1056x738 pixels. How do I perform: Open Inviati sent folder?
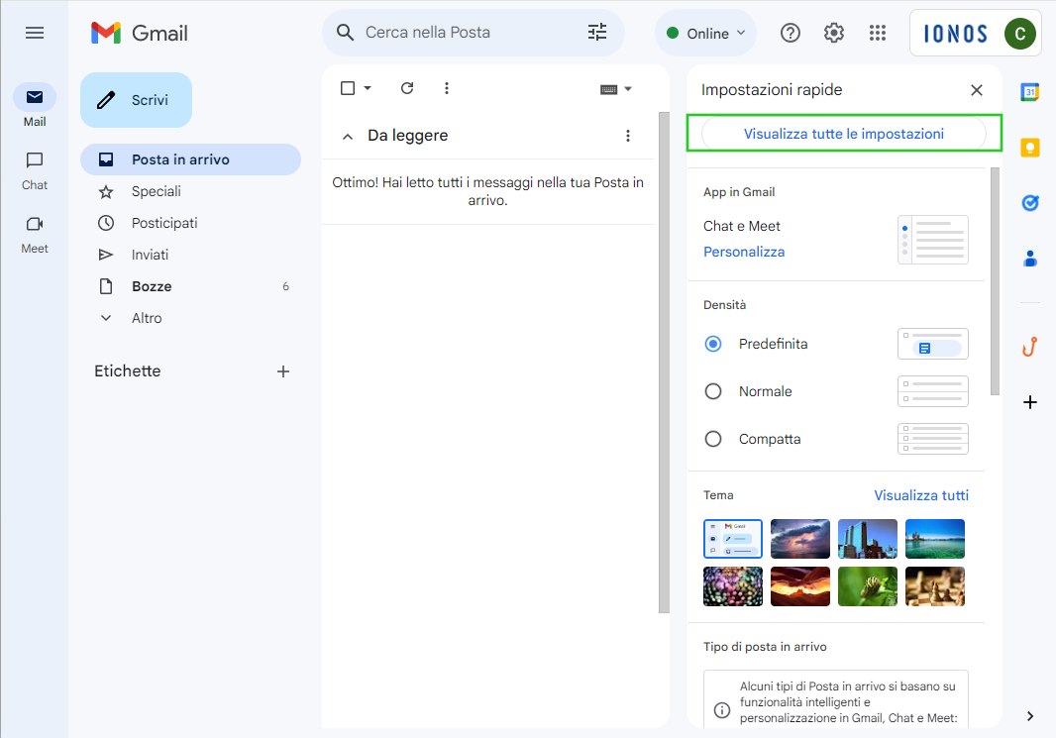pos(190,255)
